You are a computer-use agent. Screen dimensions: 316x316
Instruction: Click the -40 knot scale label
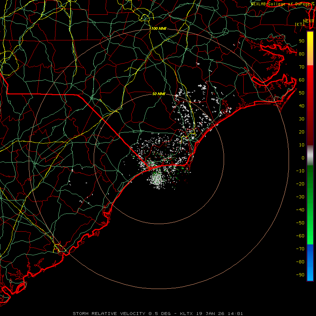[300, 210]
